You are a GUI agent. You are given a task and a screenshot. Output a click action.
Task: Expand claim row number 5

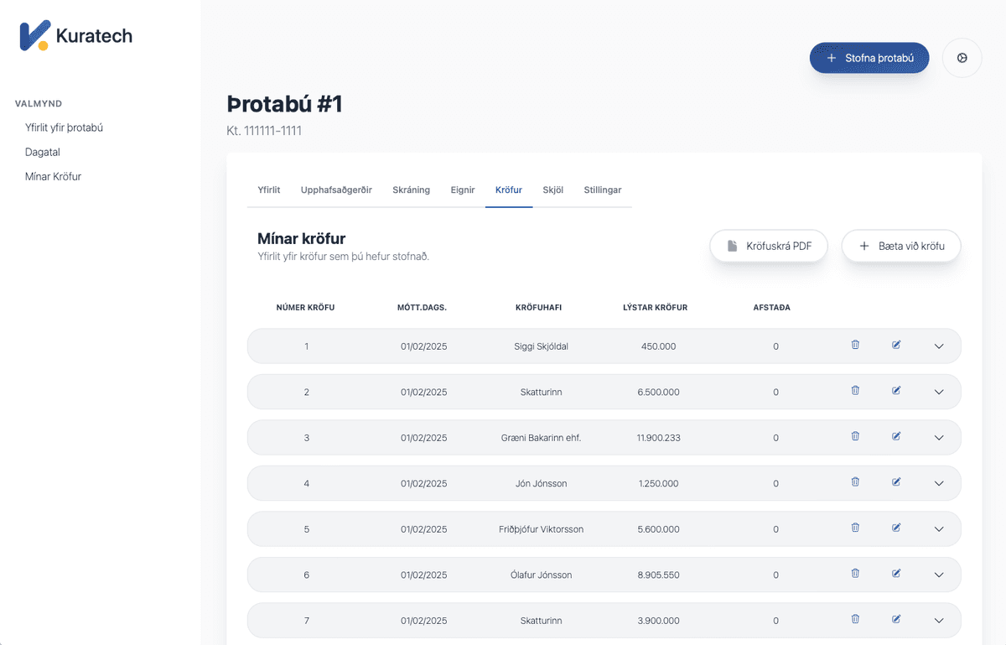click(939, 529)
